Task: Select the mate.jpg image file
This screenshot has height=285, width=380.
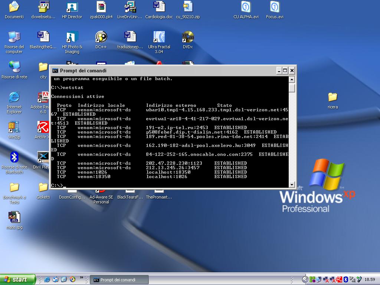Action: point(14,217)
